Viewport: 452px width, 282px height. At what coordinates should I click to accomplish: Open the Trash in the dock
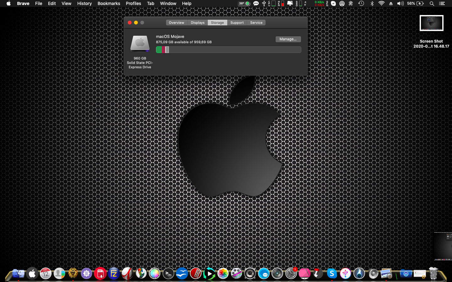click(x=433, y=273)
